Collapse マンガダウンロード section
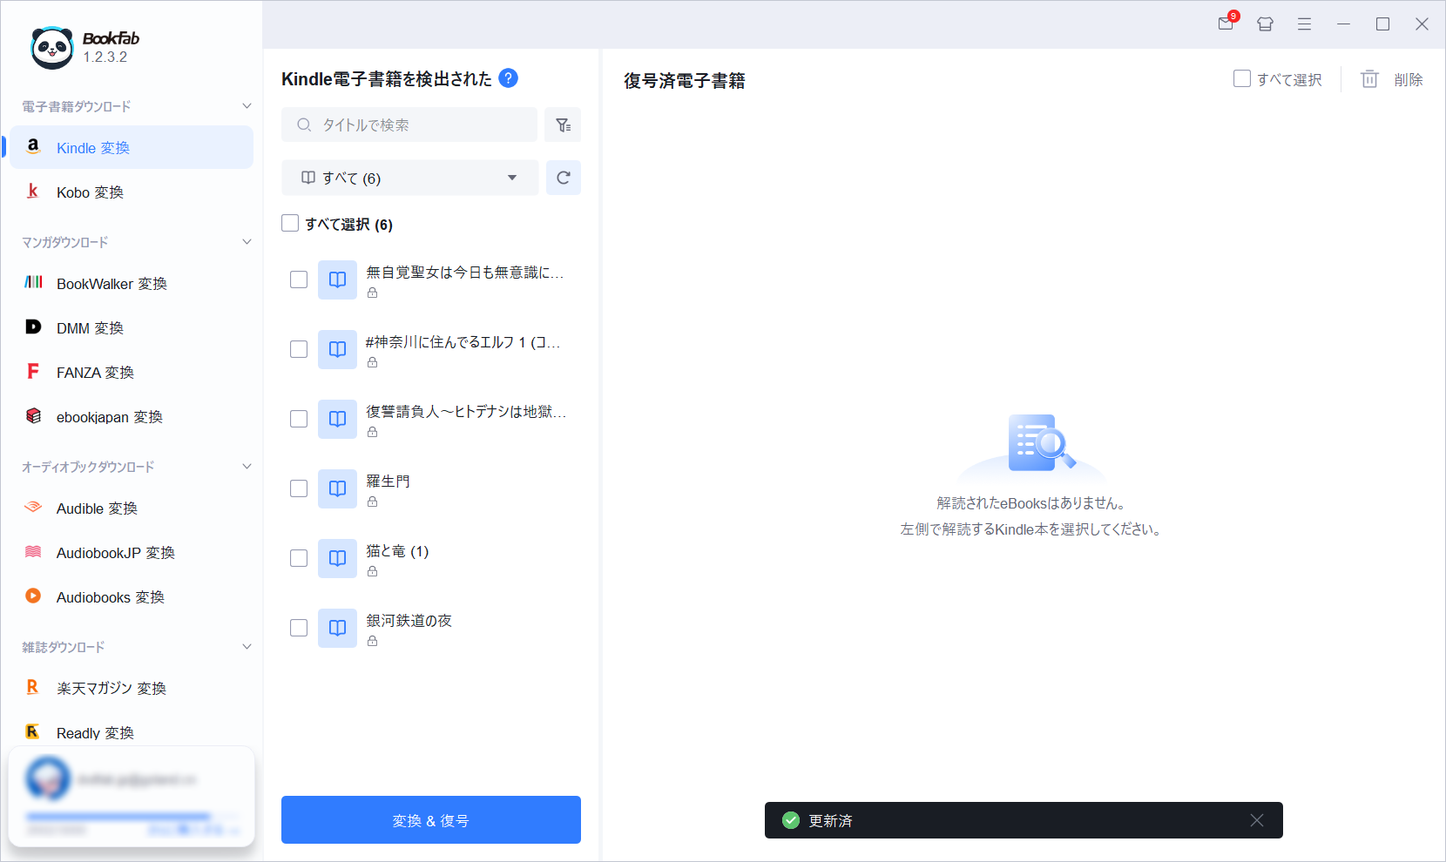Viewport: 1446px width, 862px height. (x=247, y=242)
